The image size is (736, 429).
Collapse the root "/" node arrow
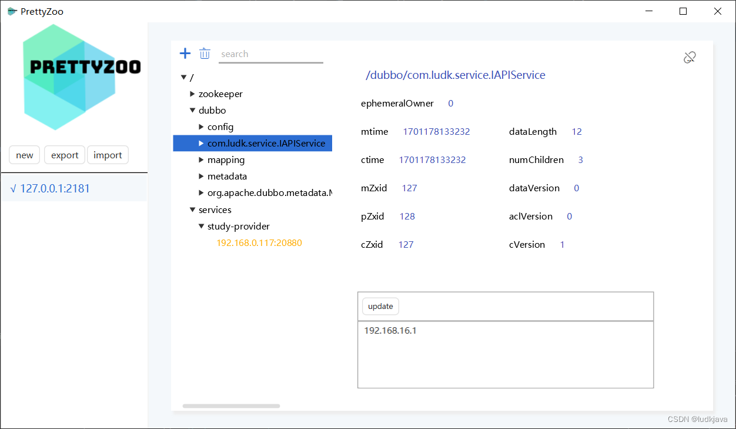[x=184, y=77]
